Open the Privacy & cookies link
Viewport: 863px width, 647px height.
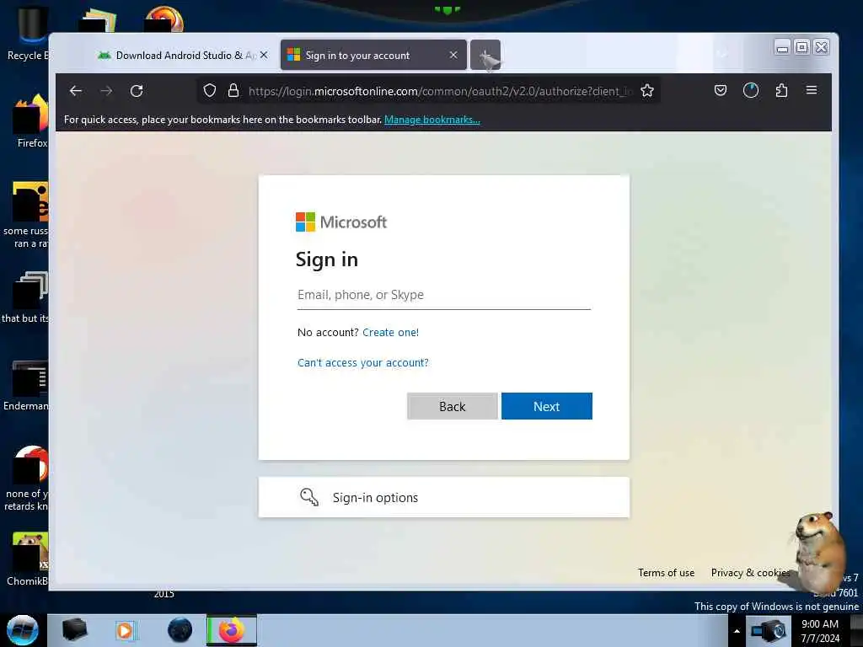(749, 573)
